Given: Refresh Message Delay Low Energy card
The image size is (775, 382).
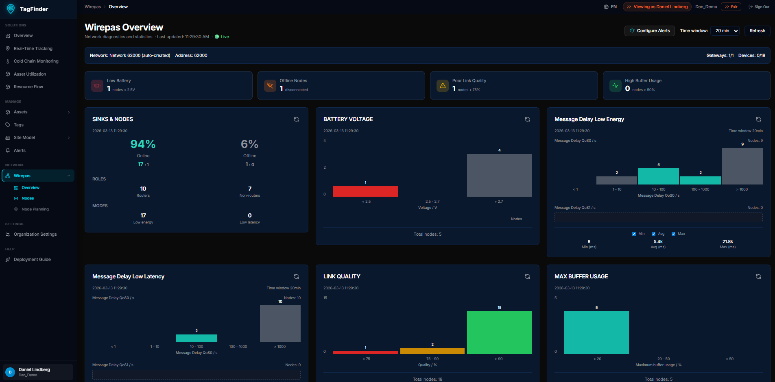Looking at the screenshot, I should pos(758,119).
